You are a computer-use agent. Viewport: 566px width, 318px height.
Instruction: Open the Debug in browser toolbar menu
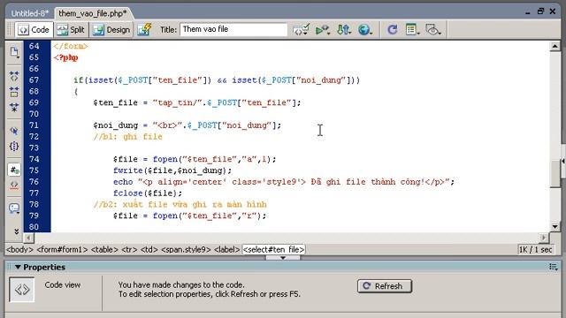(x=322, y=29)
